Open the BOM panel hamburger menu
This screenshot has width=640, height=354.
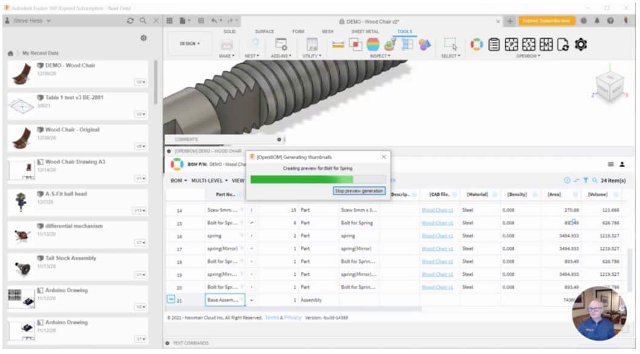[x=611, y=164]
